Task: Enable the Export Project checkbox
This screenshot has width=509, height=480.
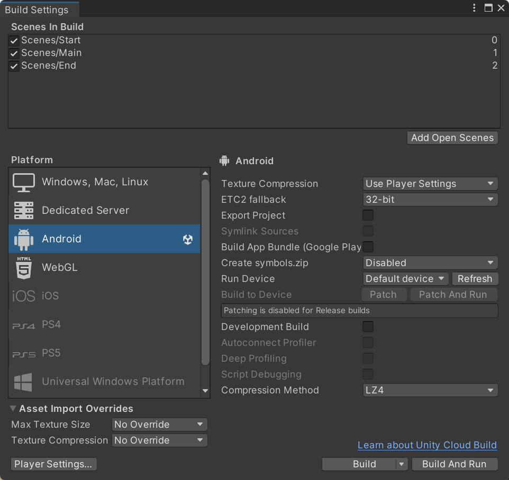Action: pos(368,215)
